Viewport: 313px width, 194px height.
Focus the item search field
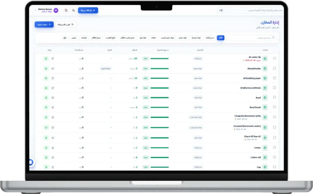click(x=251, y=38)
